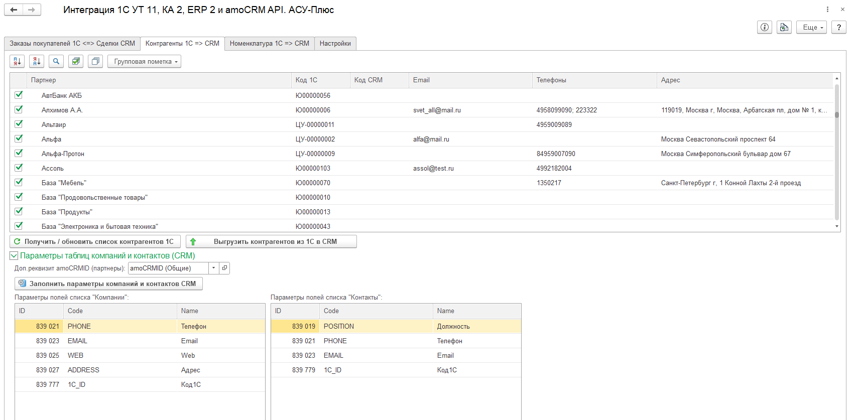Open the Групповая пометка dropdown

[x=144, y=61]
